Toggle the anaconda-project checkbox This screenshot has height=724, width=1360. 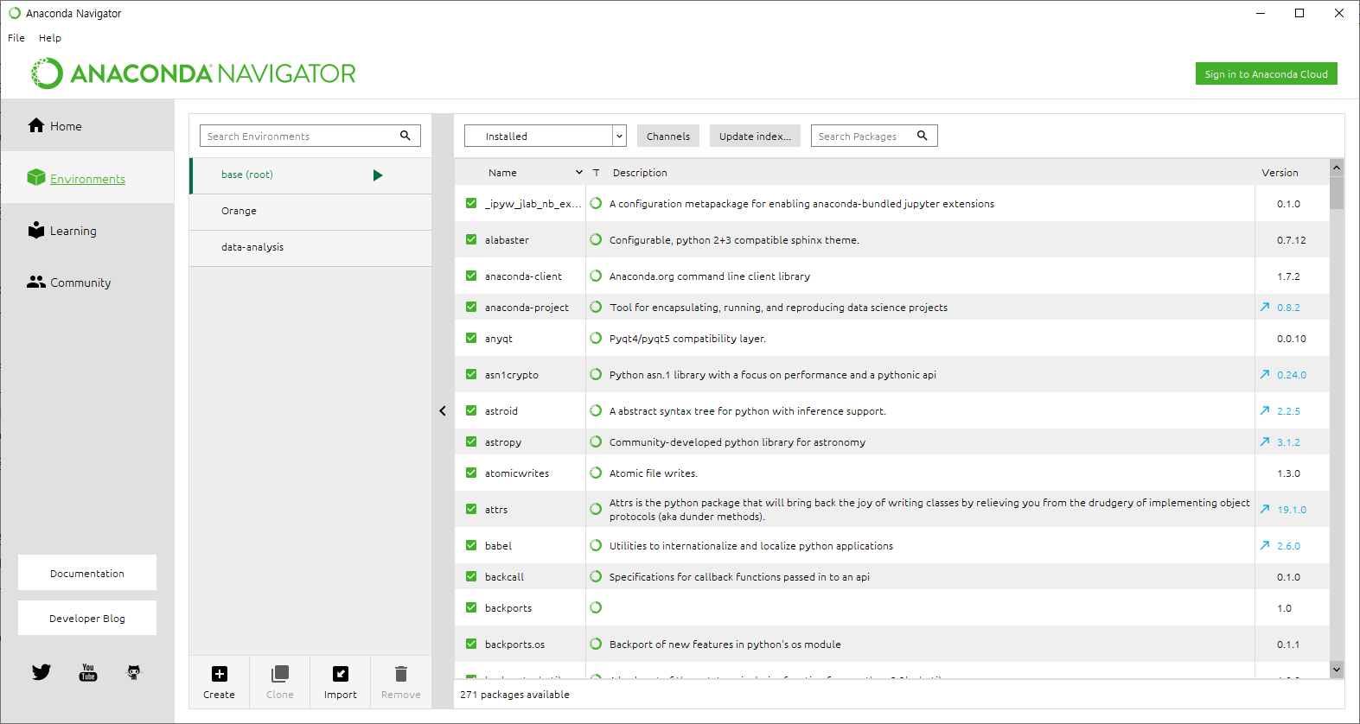point(471,307)
